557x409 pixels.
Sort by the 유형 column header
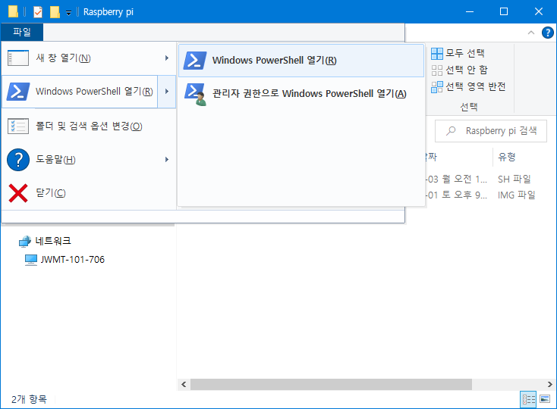click(507, 157)
